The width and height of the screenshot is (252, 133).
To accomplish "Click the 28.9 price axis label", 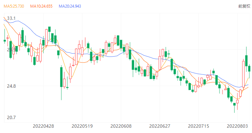I will pos(11,50).
